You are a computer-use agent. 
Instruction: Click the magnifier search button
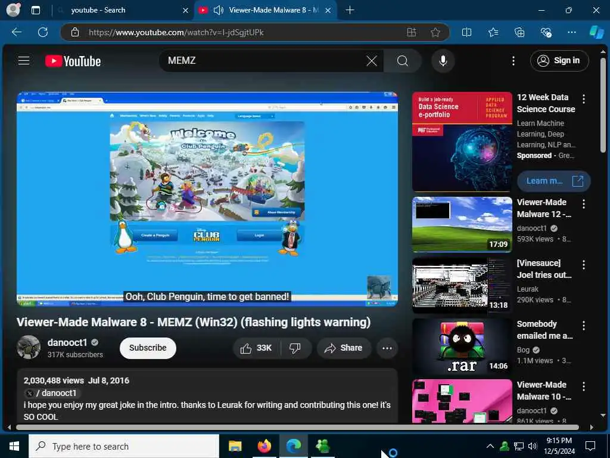point(403,61)
